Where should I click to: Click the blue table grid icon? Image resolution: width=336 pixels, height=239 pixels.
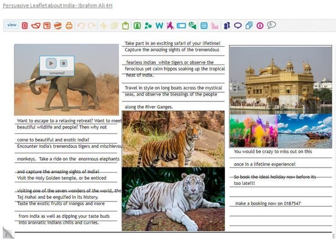pyautogui.click(x=204, y=26)
